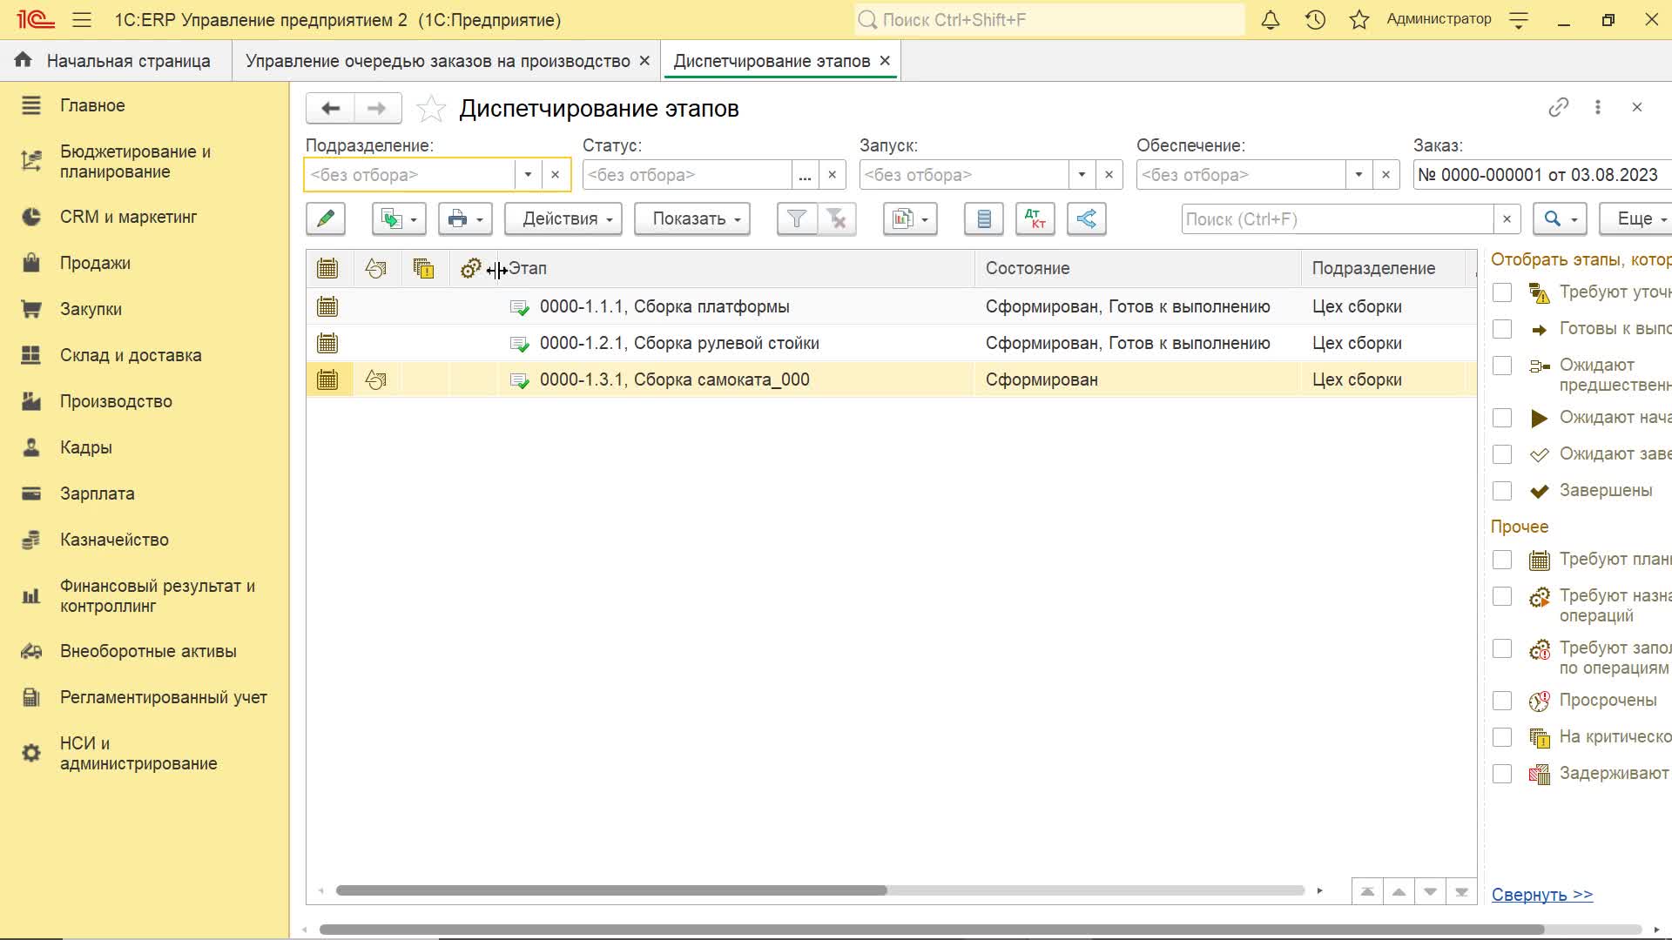This screenshot has width=1672, height=940.
Task: Expand the Запуск filter dropdown arrow
Action: pos(1082,175)
